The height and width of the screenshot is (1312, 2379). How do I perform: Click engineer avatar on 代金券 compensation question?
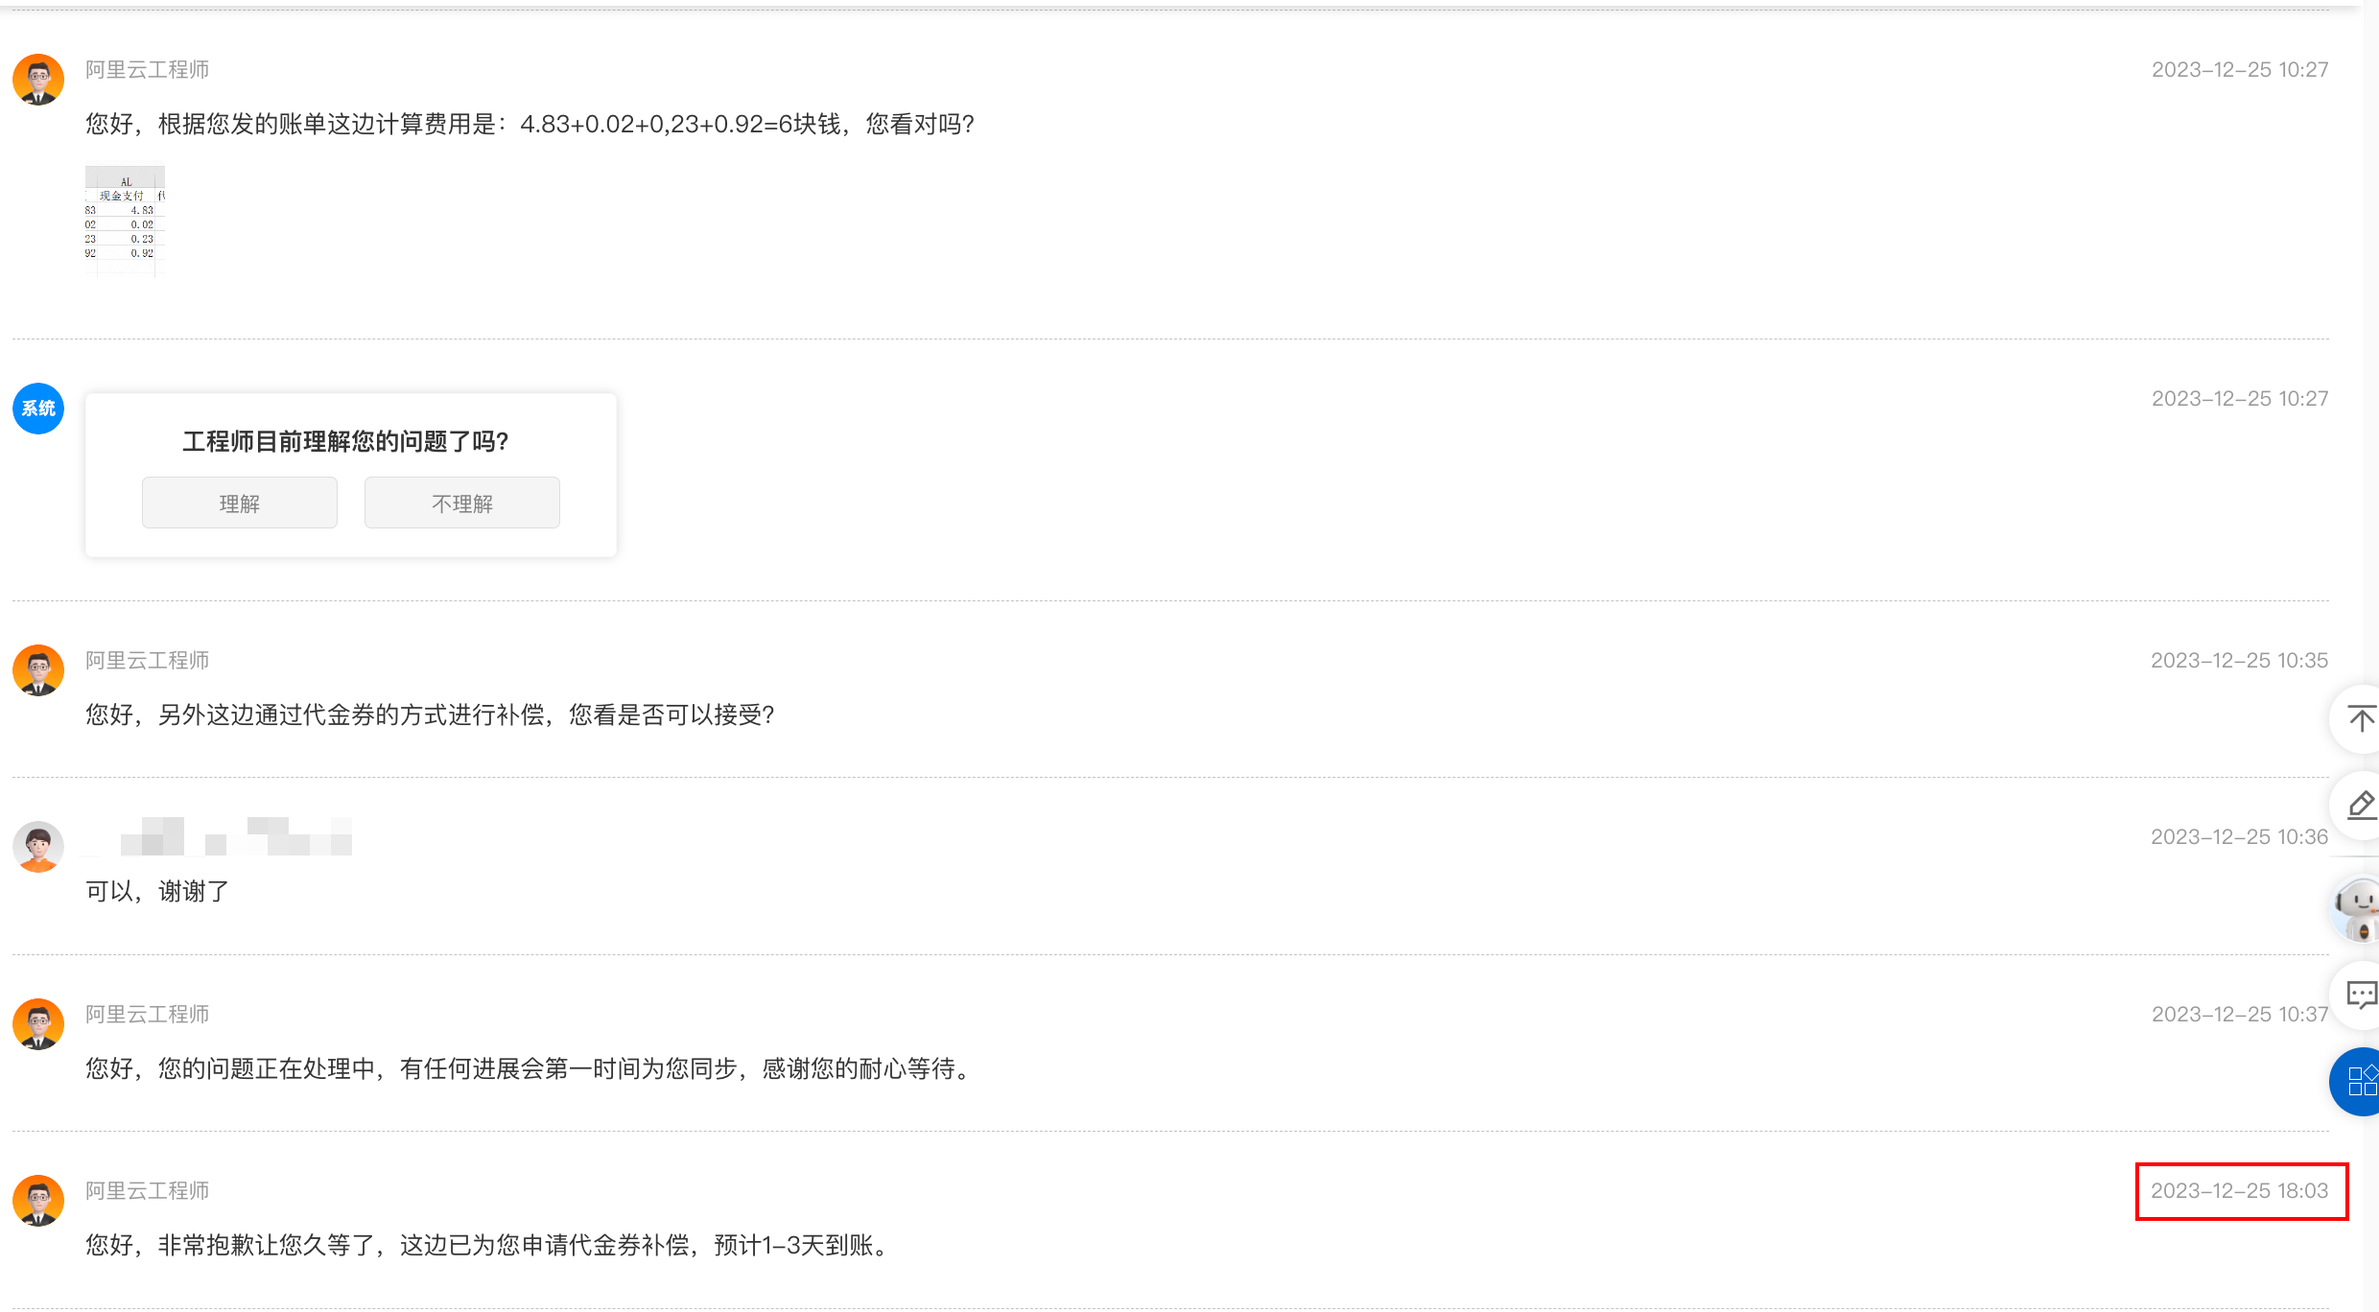38,670
